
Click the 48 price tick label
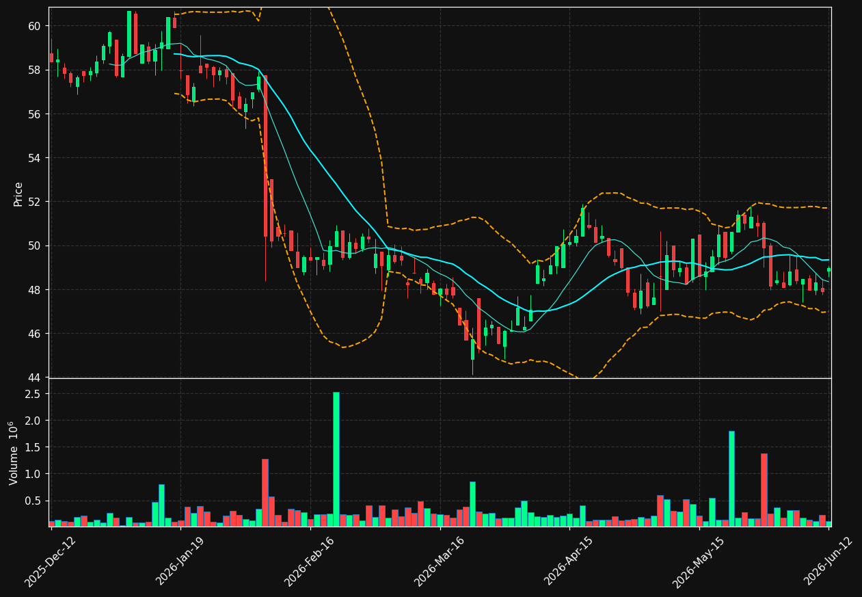click(x=35, y=290)
